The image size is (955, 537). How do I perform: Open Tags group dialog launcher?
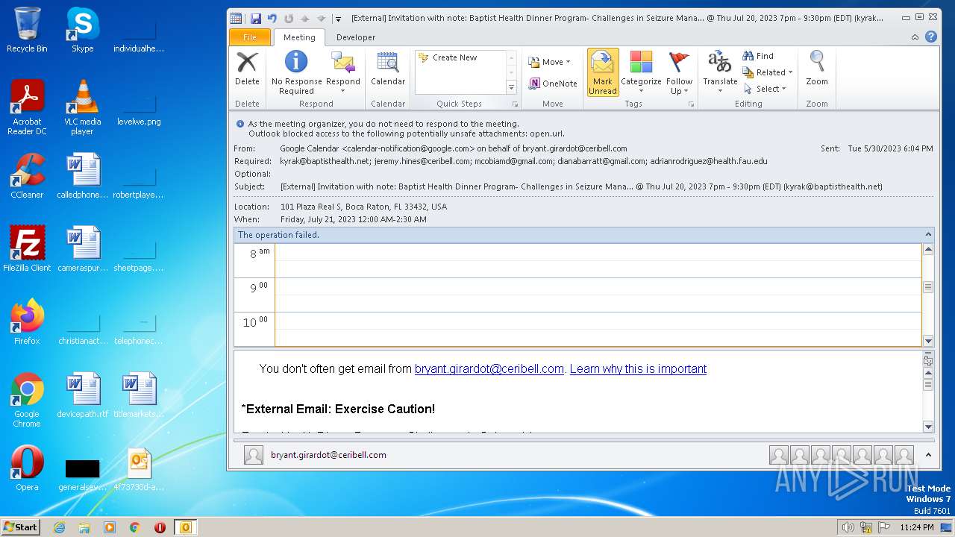[x=690, y=104]
